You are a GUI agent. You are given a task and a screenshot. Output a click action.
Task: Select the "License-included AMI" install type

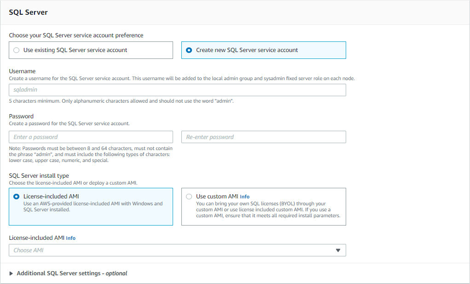click(x=16, y=196)
